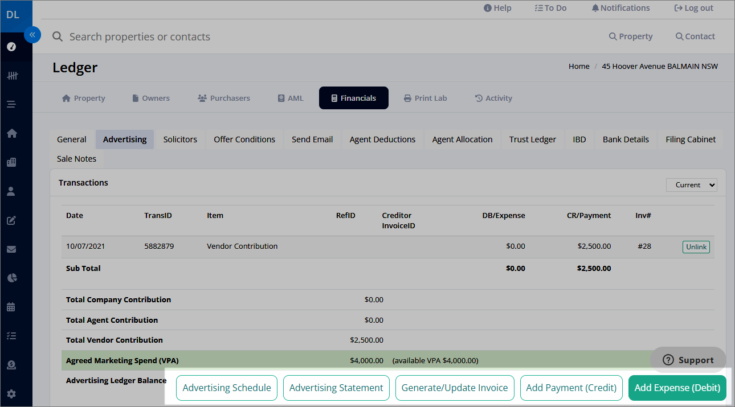Image resolution: width=735 pixels, height=407 pixels.
Task: Expand the Current transactions dropdown
Action: pos(692,185)
